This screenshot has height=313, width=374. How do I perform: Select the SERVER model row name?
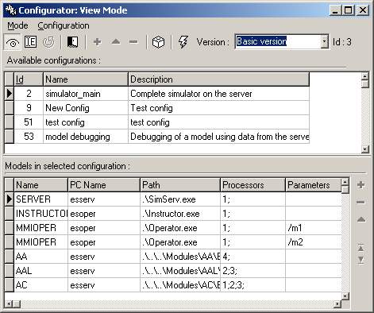41,199
